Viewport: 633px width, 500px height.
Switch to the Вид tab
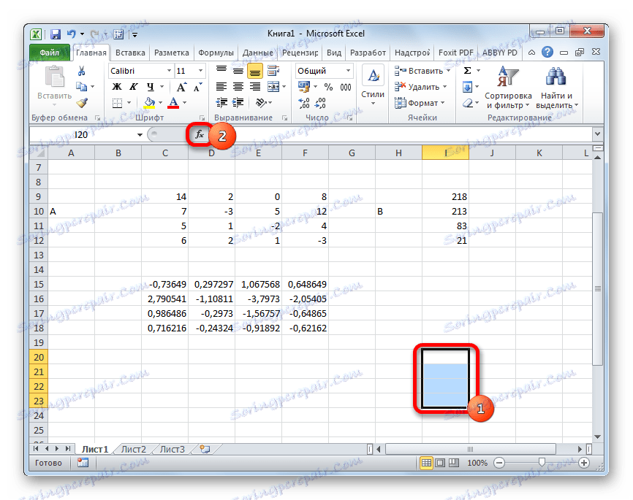click(334, 53)
